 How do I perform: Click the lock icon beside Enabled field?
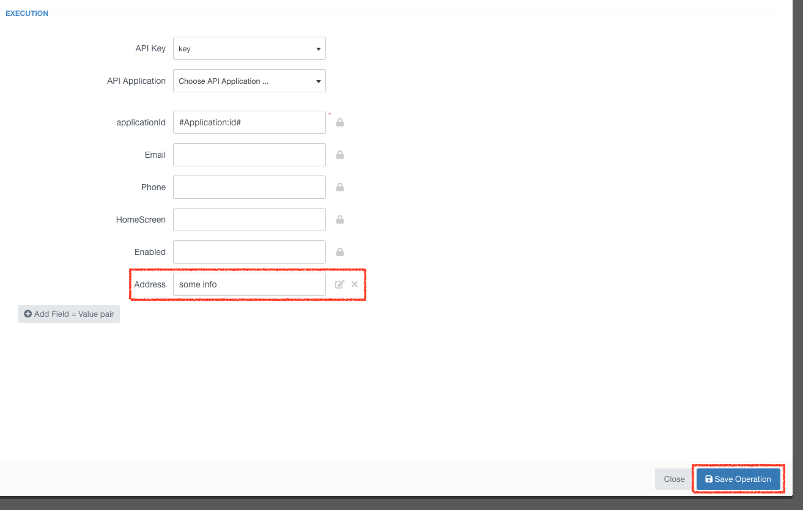(x=340, y=252)
